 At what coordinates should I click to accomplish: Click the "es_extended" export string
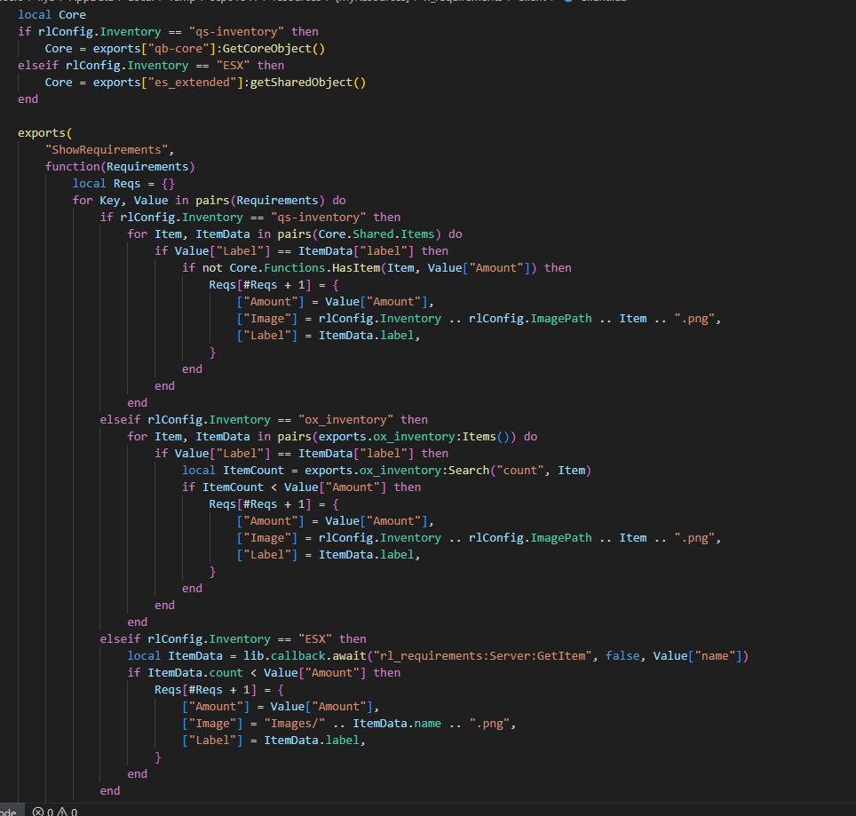point(192,83)
